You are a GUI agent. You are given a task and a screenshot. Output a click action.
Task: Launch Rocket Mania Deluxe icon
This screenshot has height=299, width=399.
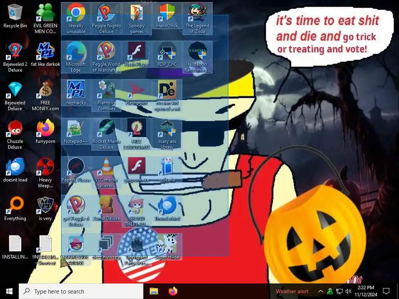tap(106, 134)
